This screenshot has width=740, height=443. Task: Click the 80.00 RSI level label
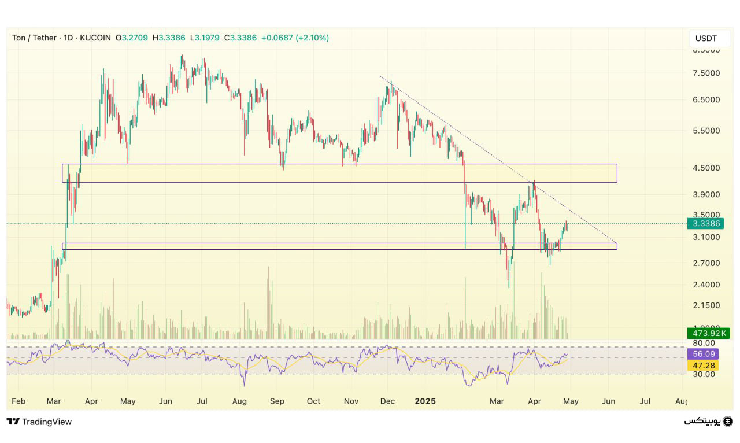tap(703, 343)
